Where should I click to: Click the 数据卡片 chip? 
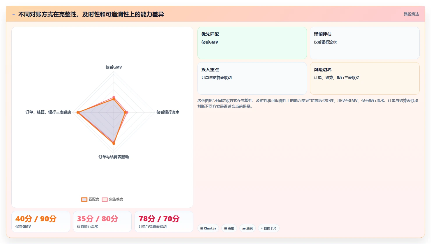coord(269,228)
